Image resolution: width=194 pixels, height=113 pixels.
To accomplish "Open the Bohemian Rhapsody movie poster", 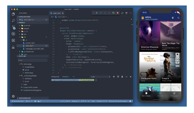I will click(150, 36).
